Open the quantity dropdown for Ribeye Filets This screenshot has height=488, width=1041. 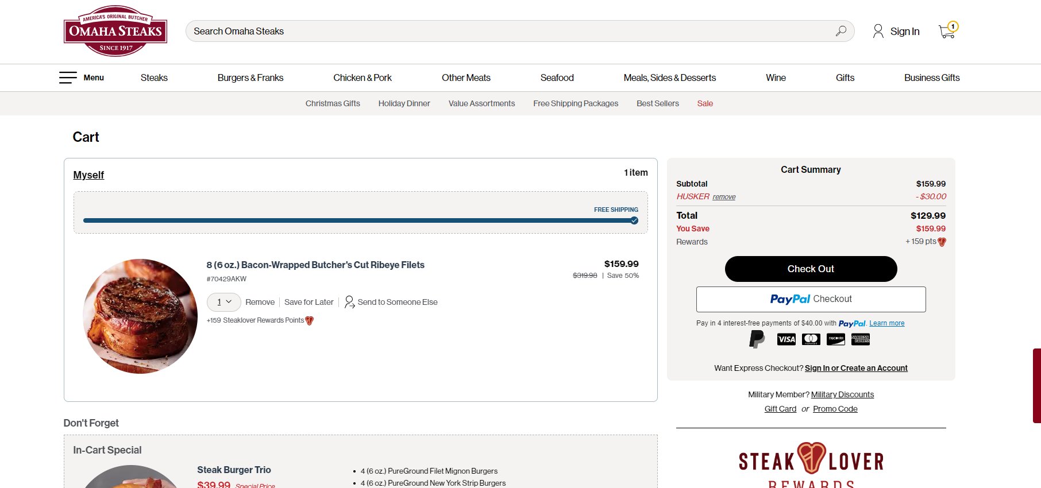click(223, 302)
